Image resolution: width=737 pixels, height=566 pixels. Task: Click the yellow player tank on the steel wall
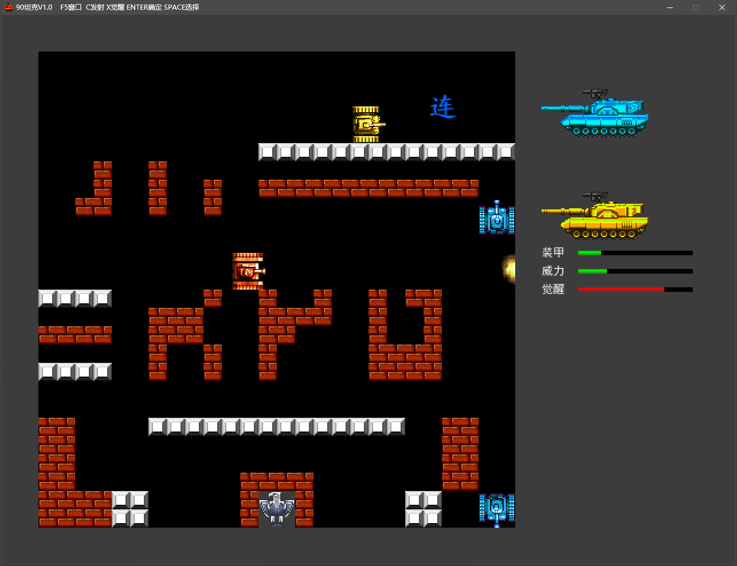(368, 124)
